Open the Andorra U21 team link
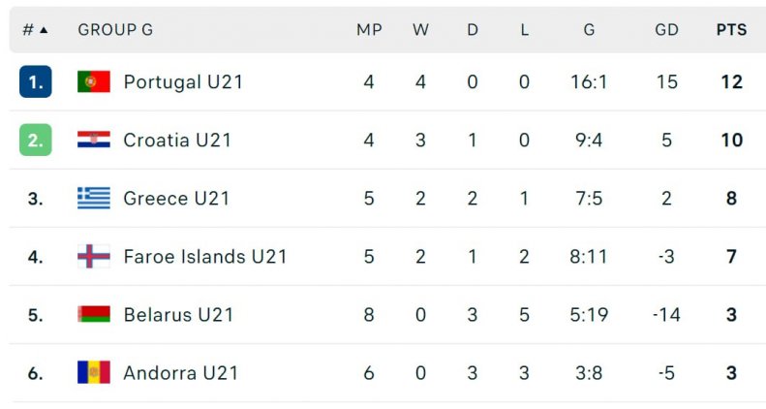766x409 pixels. click(x=181, y=372)
